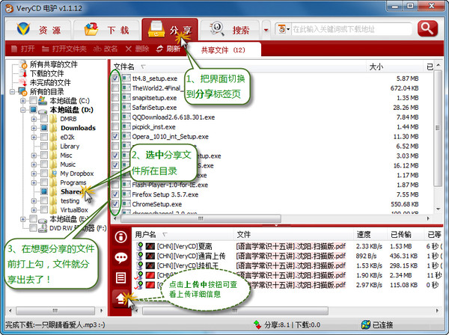
Task: Uncheck Opera_1010_int_Setup.exe checkbox
Action: (x=115, y=136)
